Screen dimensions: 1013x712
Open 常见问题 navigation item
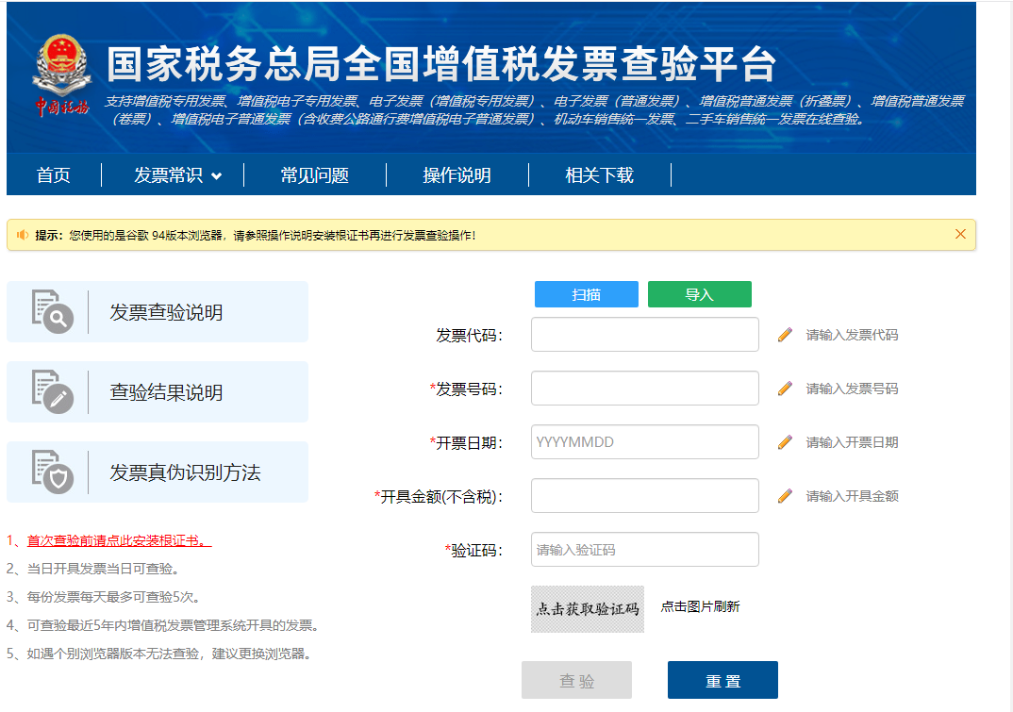coord(314,175)
